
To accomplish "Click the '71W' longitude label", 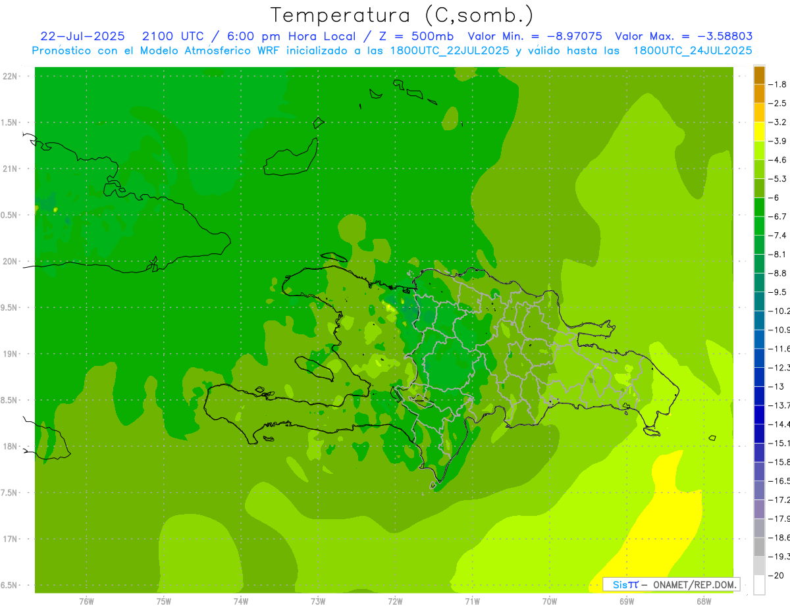I will 472,601.
